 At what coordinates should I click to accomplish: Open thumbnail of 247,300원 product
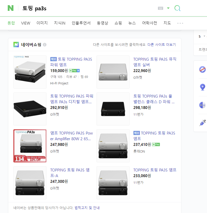[30, 183]
